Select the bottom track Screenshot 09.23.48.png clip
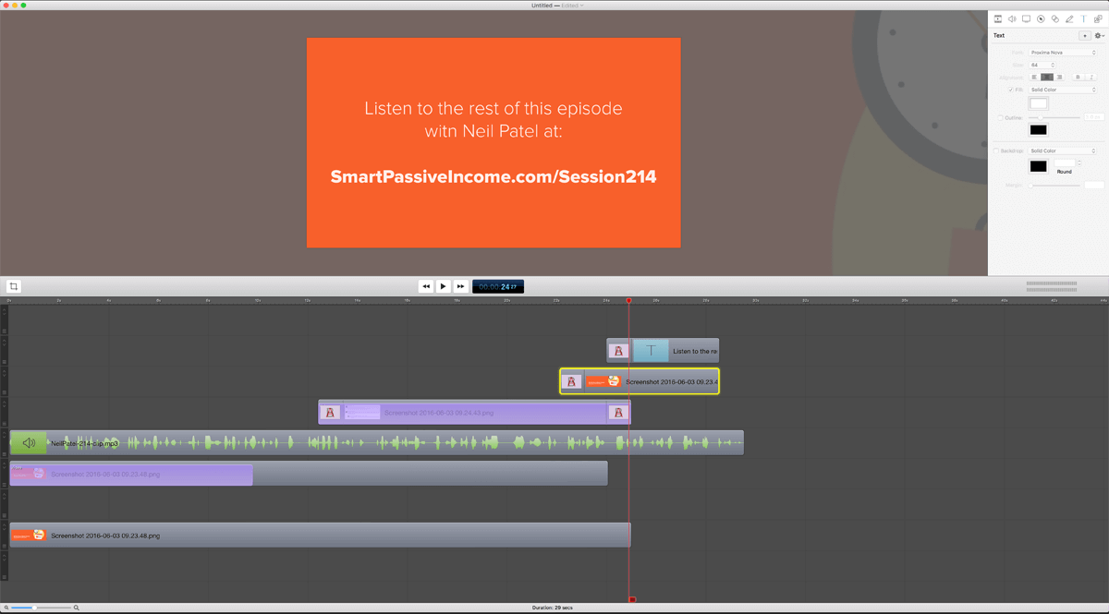 [x=320, y=535]
